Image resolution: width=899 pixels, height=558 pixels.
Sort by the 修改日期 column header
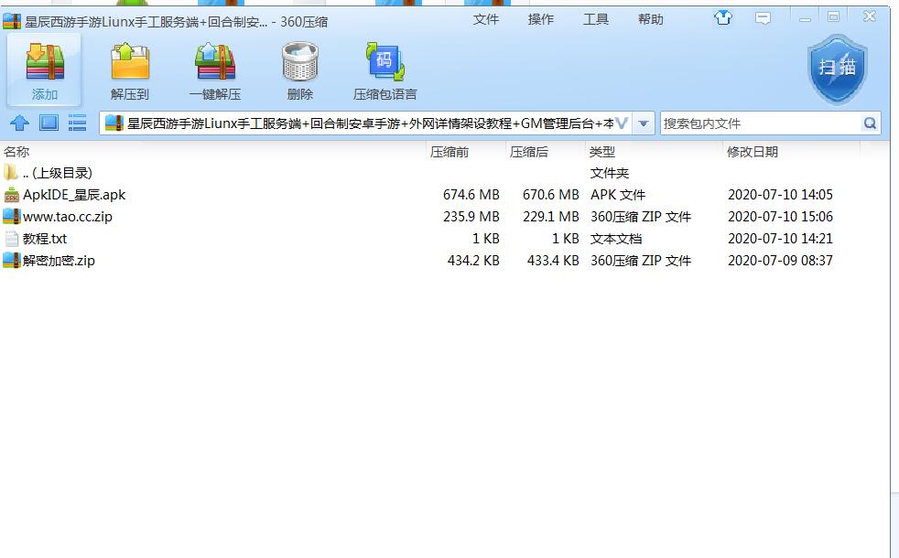coord(753,152)
